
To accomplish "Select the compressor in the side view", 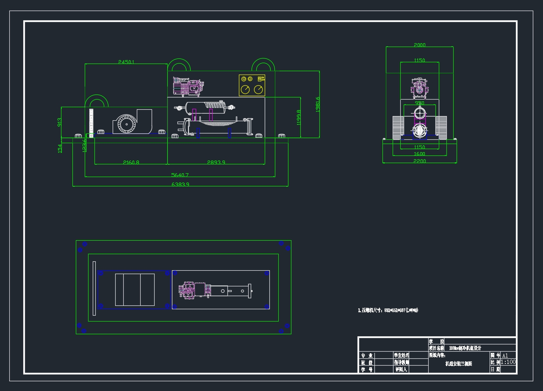I will (419, 87).
